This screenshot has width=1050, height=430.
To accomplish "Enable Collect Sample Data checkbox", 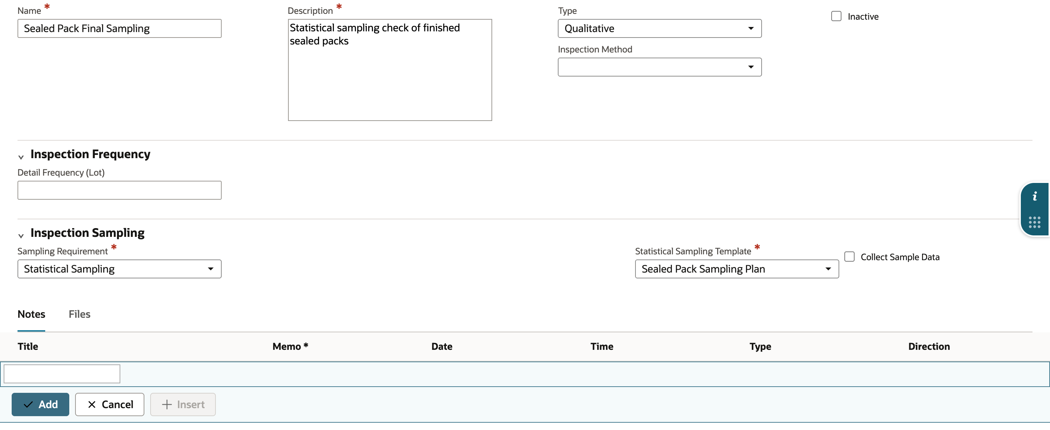I will 849,257.
